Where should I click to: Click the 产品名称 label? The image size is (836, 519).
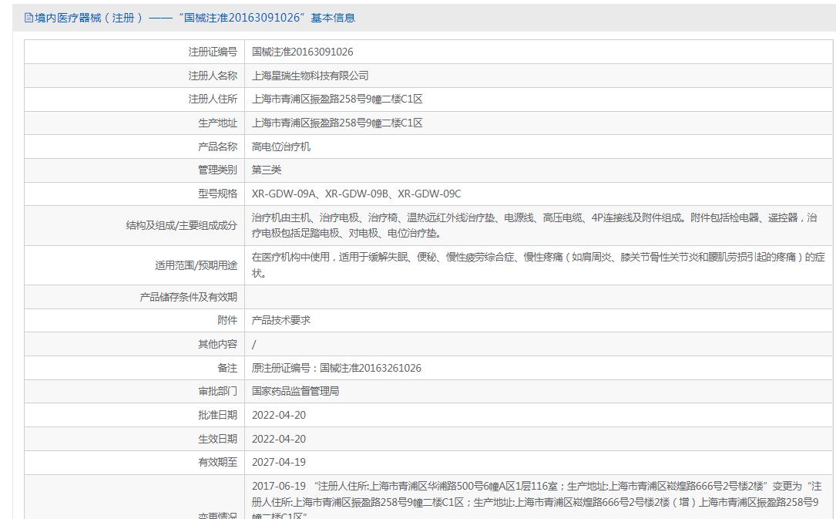(217, 147)
